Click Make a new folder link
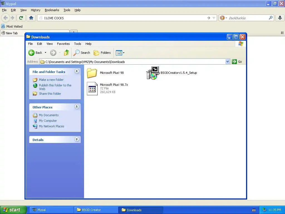Image resolution: width=285 pixels, height=214 pixels. coord(51,80)
